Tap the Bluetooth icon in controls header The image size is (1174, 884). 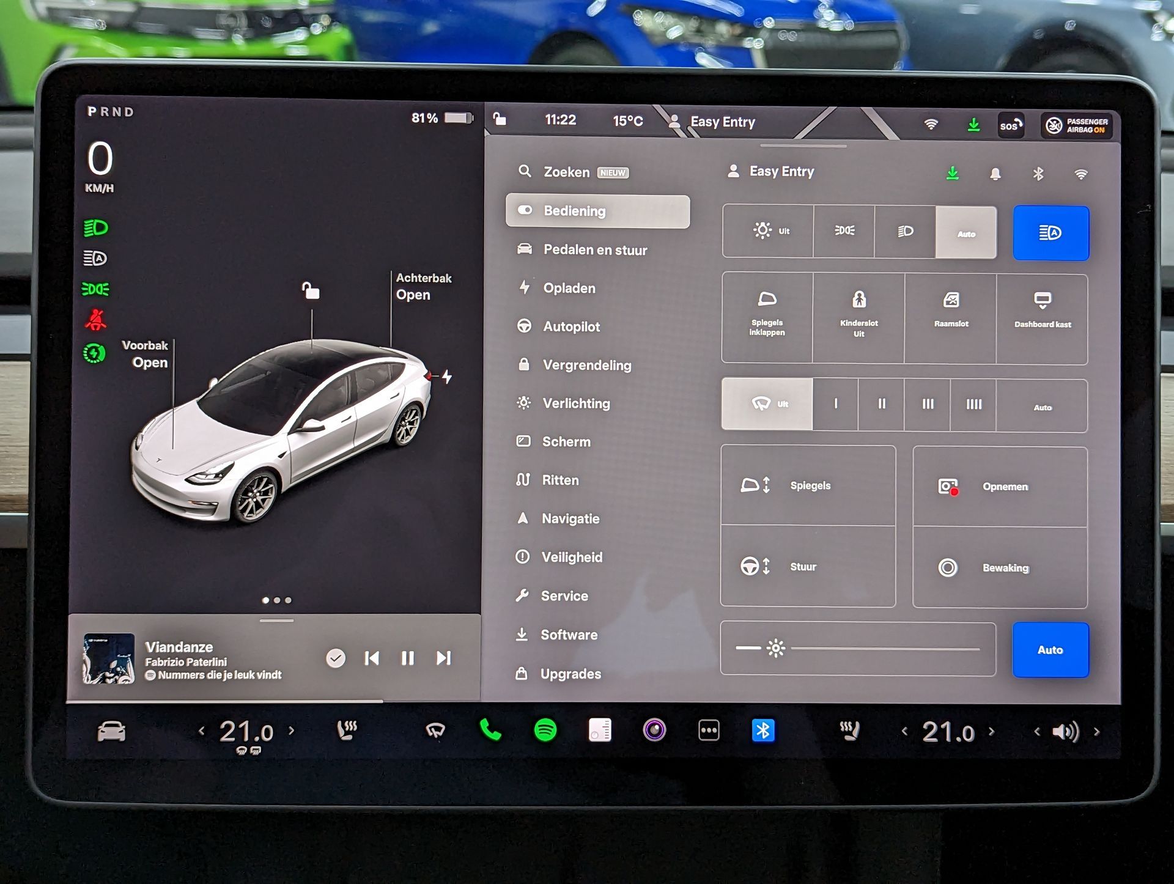(x=1038, y=174)
